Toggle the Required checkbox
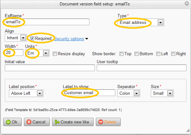 click(x=32, y=39)
